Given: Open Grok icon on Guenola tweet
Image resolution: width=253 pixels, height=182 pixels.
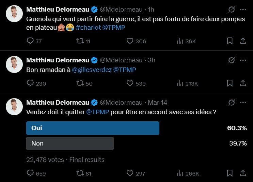Looking at the screenshot, I should pyautogui.click(x=232, y=9).
